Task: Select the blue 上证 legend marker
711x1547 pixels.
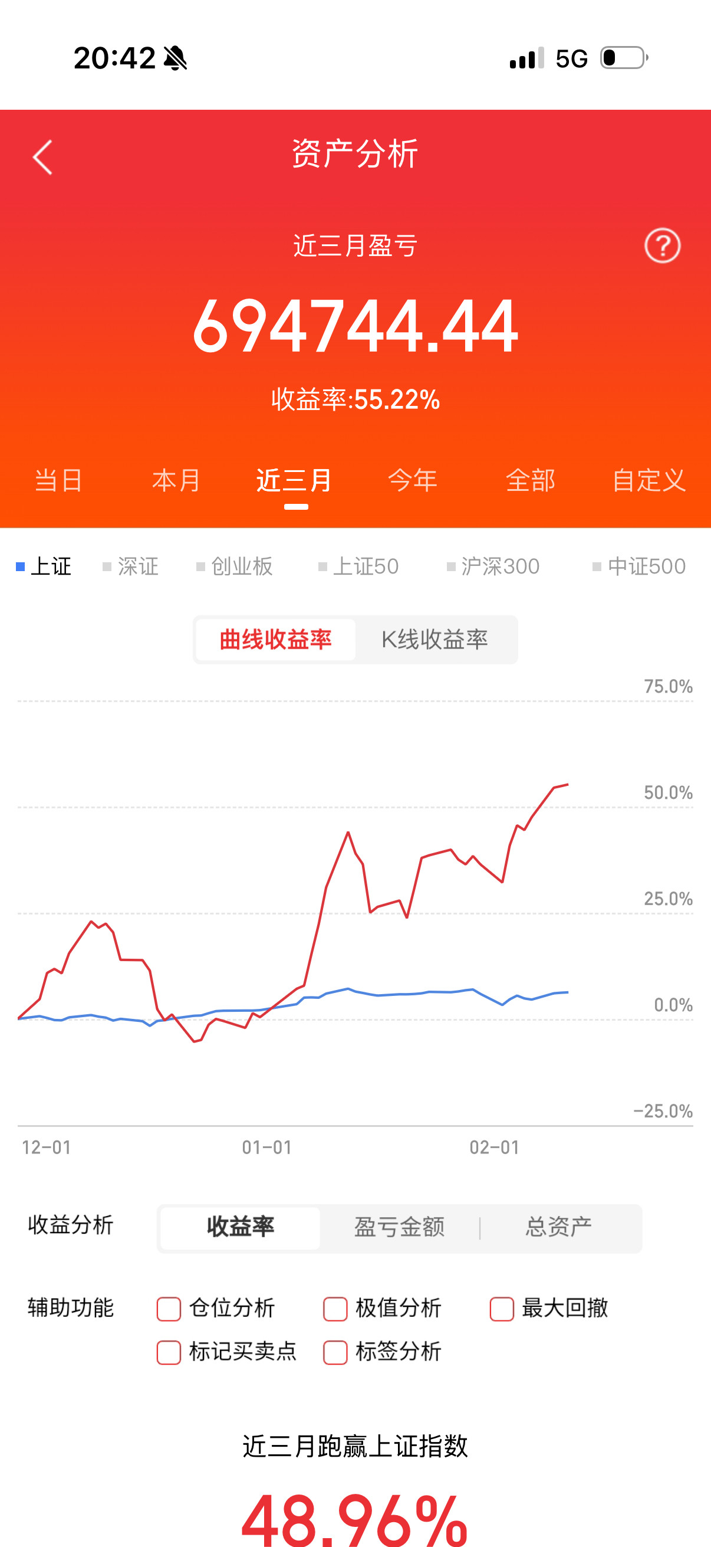Action: (20, 566)
